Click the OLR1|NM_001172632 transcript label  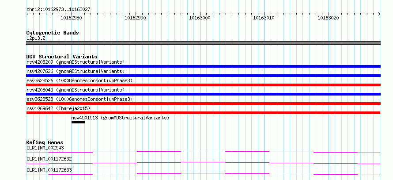(49, 159)
